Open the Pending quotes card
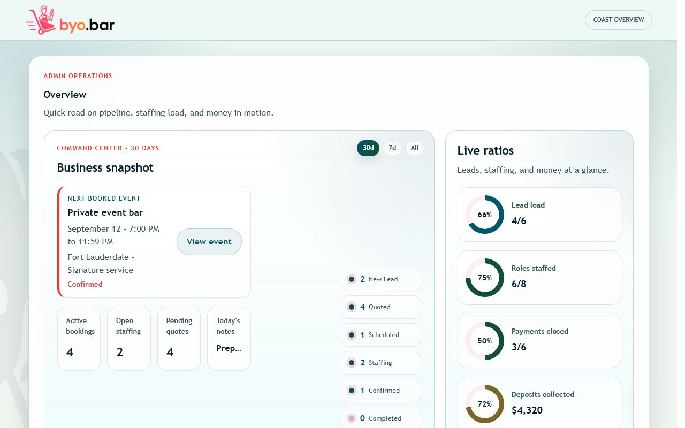This screenshot has height=428, width=685. click(179, 339)
